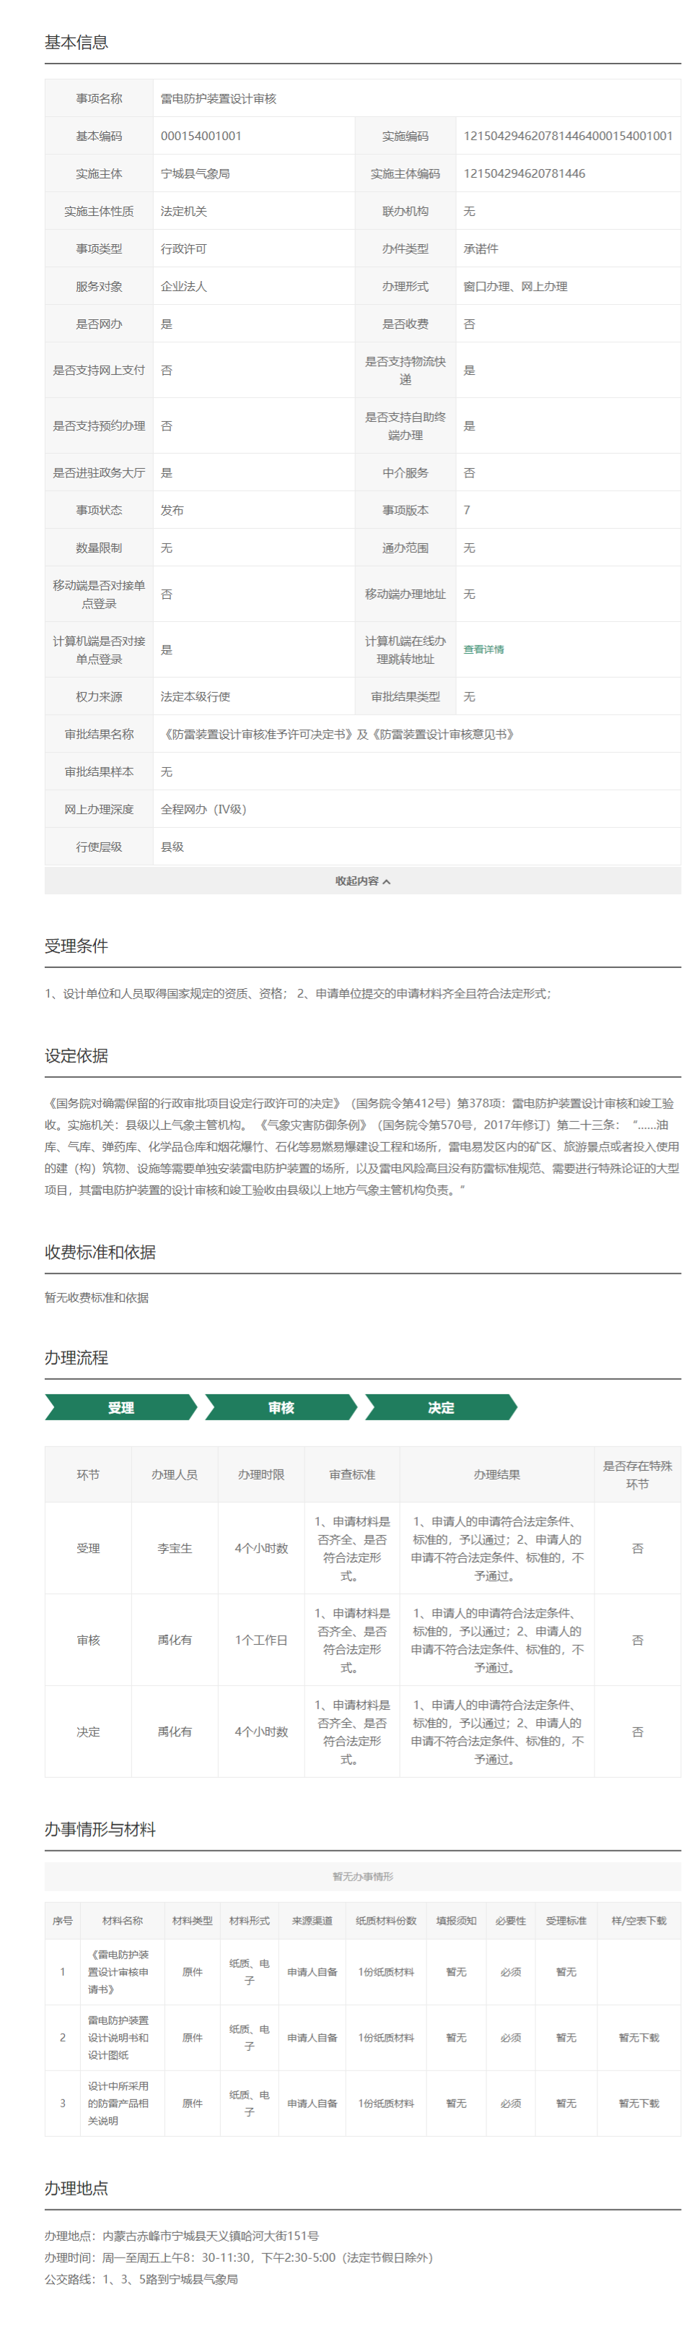Viewport: 697px width, 2342px height.
Task: Click the 是否存在特殊环节 column header
Action: 637,1474
